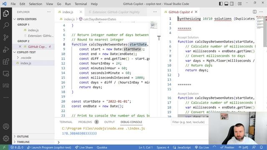267x150 pixels.
Task: Open the Explorer view in activity bar
Action: 6,14
